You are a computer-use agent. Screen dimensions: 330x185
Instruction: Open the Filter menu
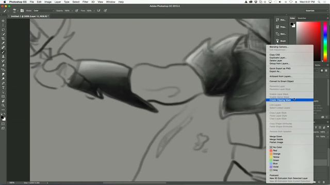(x=85, y=2)
